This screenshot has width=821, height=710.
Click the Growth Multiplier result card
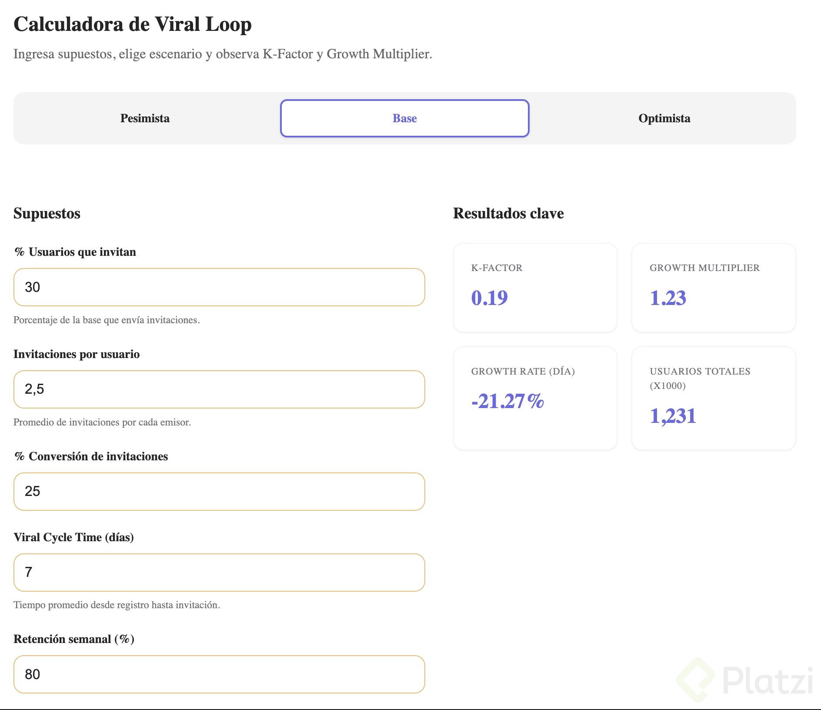coord(714,288)
